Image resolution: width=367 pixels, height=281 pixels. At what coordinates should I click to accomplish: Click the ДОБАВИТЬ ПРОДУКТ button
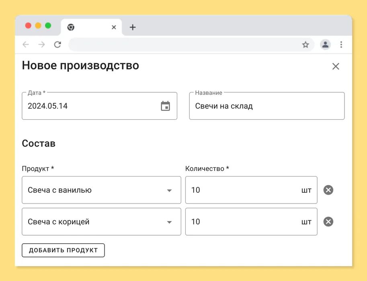tap(63, 250)
